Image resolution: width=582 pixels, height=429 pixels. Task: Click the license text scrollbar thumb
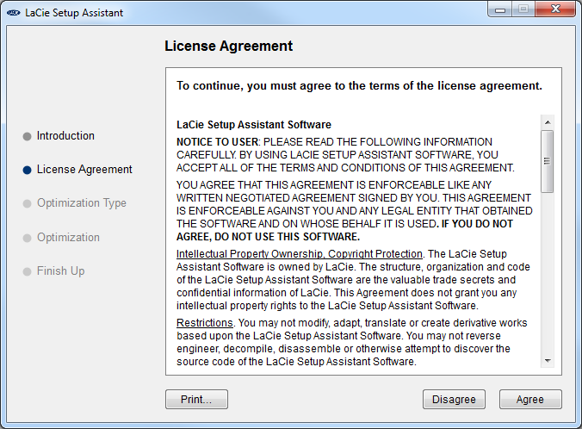pyautogui.click(x=547, y=161)
